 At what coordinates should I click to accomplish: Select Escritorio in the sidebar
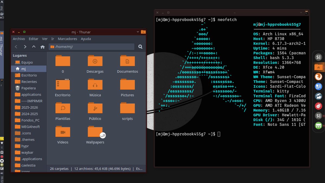click(x=29, y=75)
